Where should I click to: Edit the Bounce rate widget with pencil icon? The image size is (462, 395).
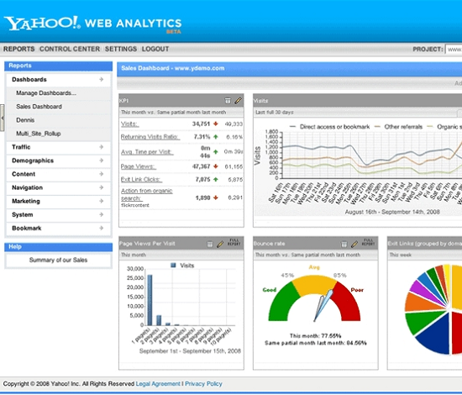click(x=354, y=244)
